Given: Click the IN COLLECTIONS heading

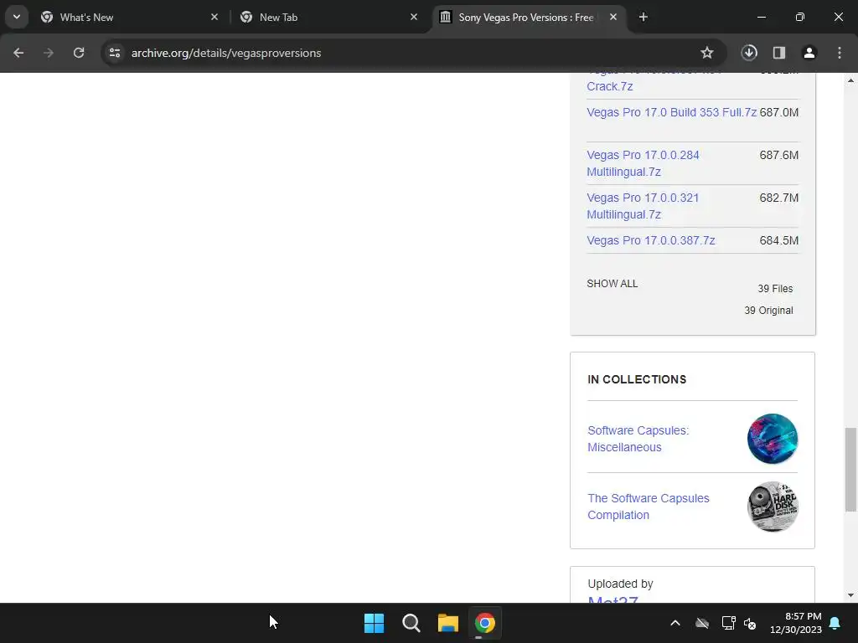Looking at the screenshot, I should [x=637, y=379].
